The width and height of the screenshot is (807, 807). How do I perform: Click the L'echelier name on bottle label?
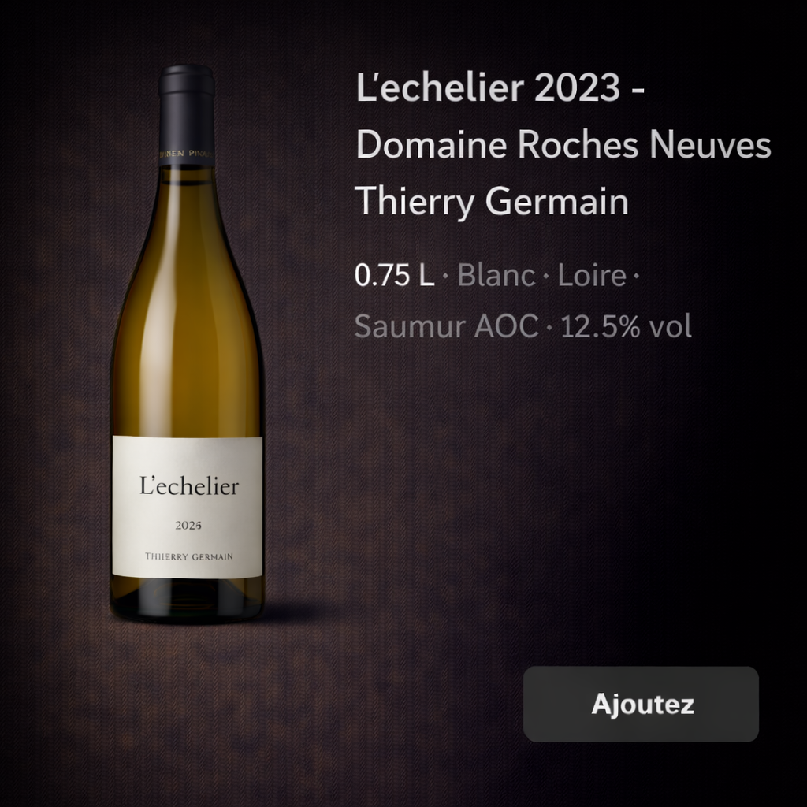pos(189,485)
